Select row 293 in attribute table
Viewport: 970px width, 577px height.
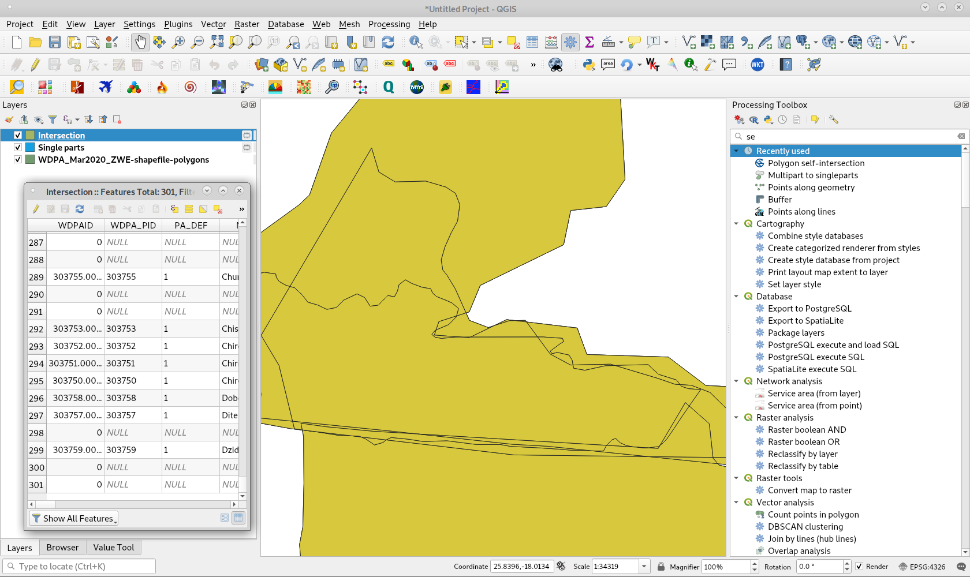click(36, 346)
